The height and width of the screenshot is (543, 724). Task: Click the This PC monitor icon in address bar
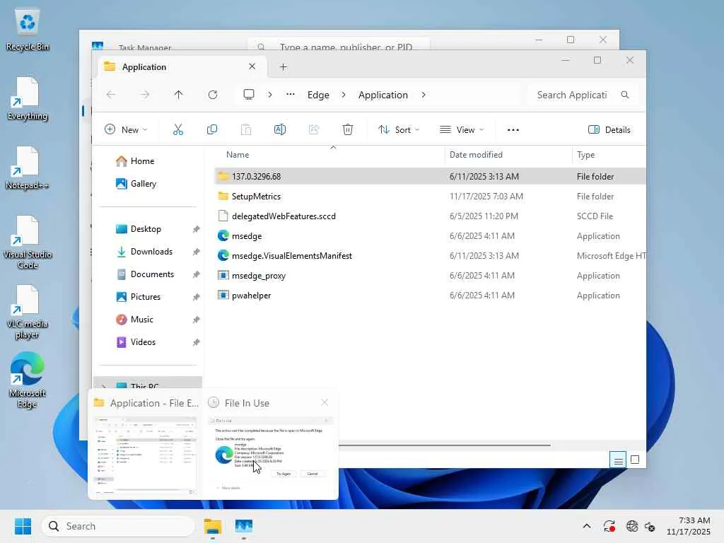(x=249, y=95)
